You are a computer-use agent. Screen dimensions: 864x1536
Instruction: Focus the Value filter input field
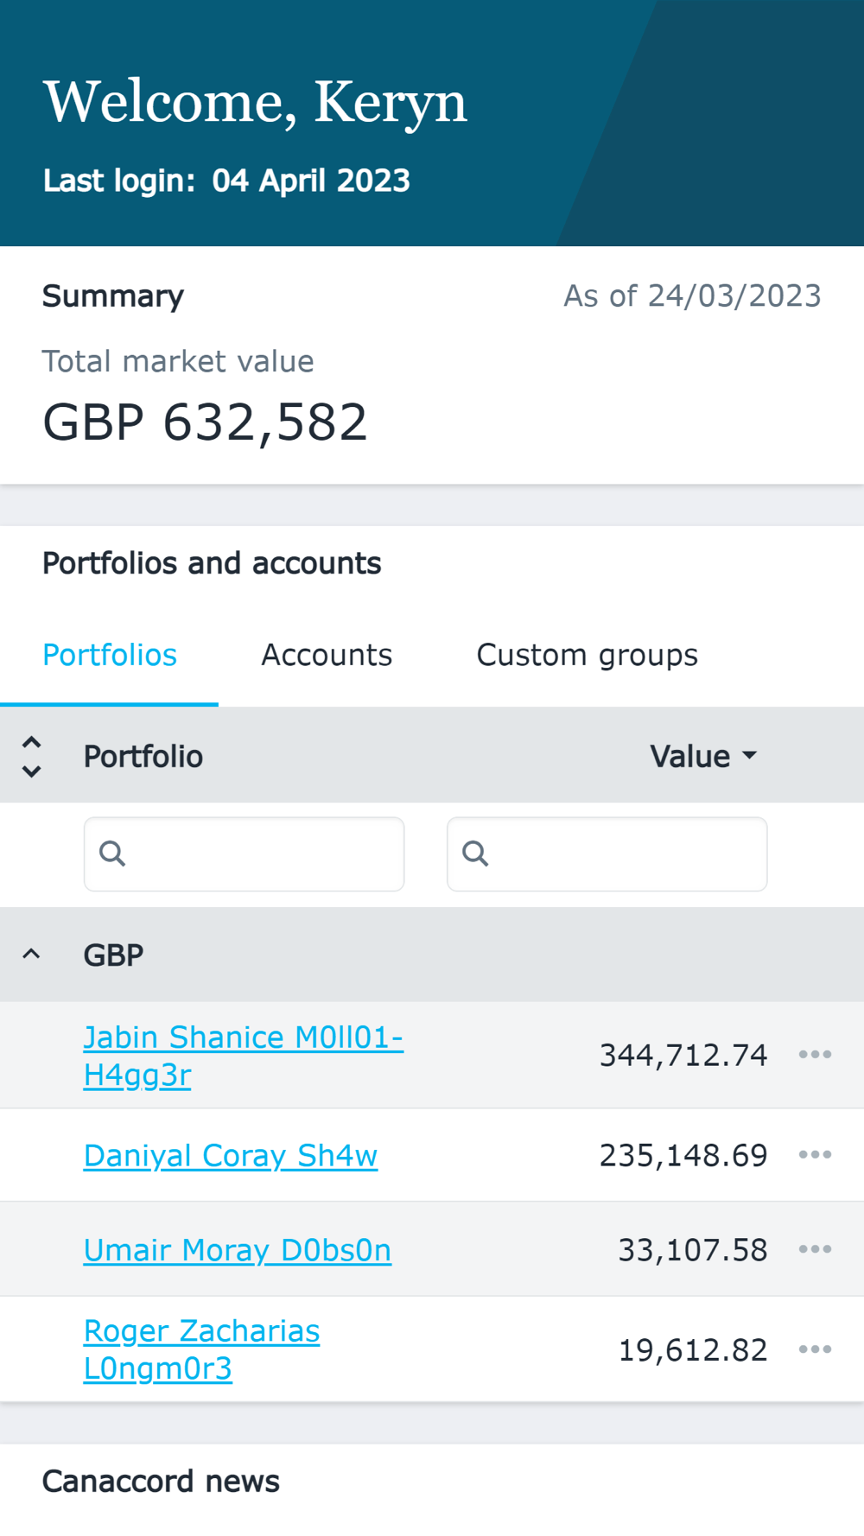click(622, 854)
